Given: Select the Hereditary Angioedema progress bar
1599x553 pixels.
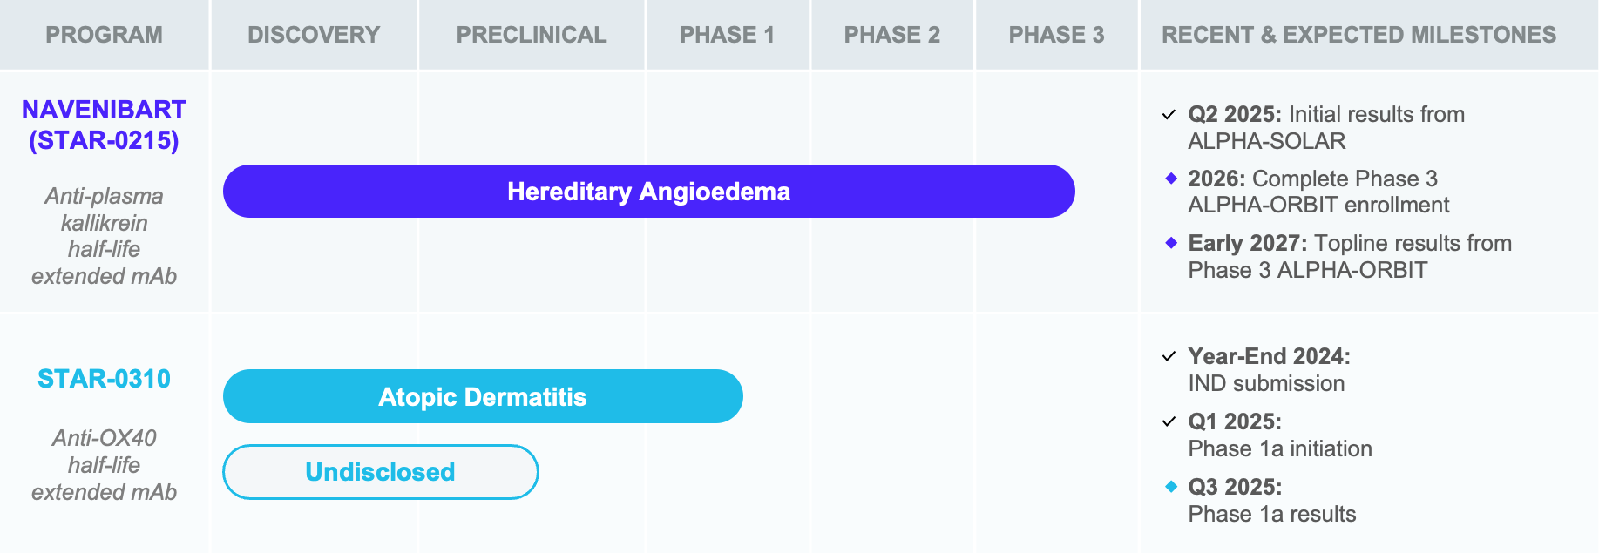Looking at the screenshot, I should coord(649,192).
